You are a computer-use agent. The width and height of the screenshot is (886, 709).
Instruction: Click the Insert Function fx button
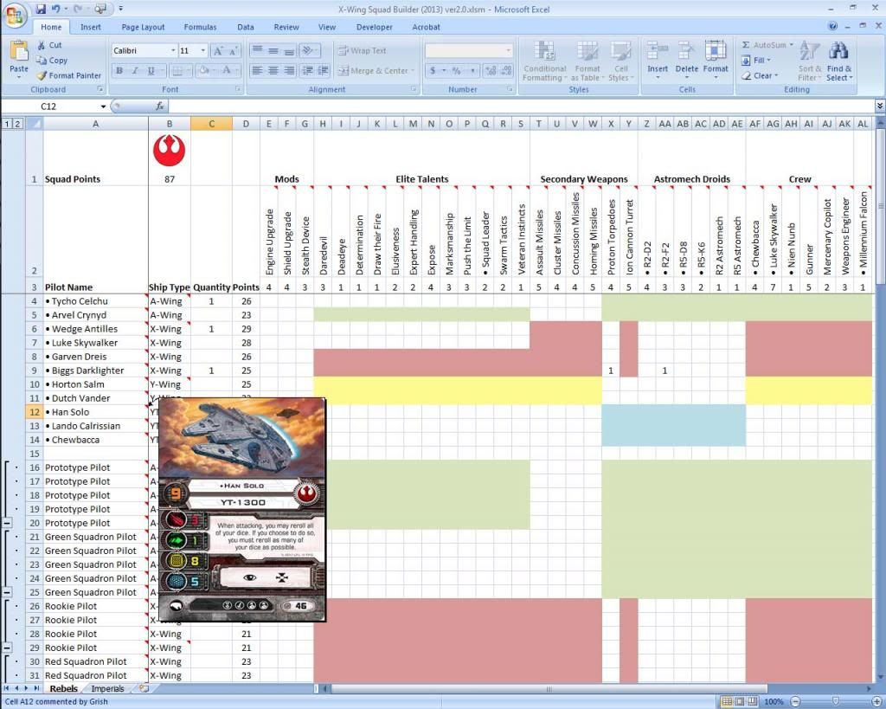pyautogui.click(x=160, y=106)
